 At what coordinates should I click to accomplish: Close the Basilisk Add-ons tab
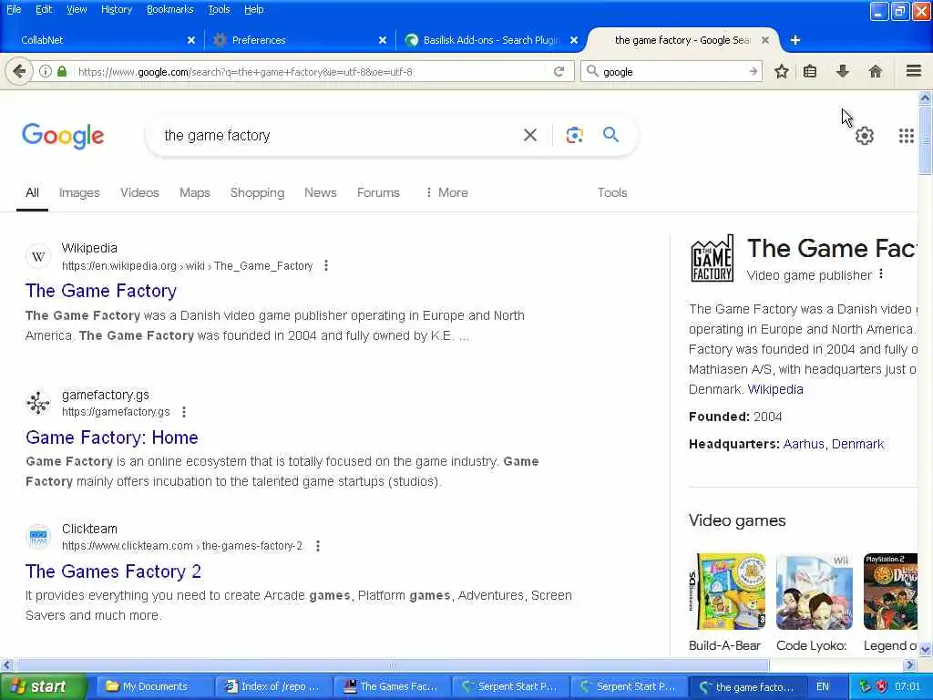(574, 40)
